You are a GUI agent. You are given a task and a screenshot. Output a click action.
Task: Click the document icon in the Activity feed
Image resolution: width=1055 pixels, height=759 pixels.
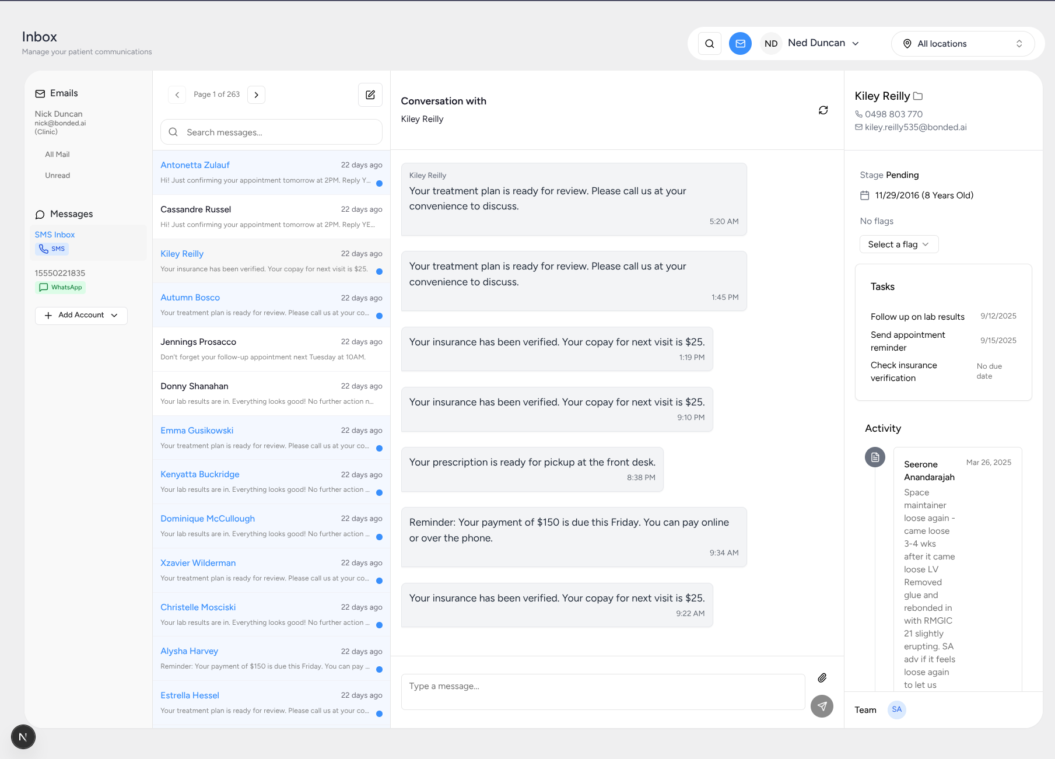[x=875, y=457]
